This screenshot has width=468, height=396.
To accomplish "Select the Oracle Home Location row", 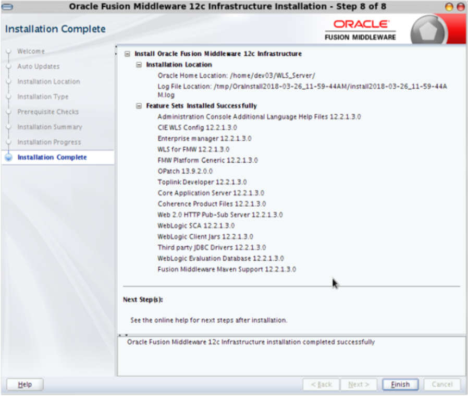I will coord(237,76).
